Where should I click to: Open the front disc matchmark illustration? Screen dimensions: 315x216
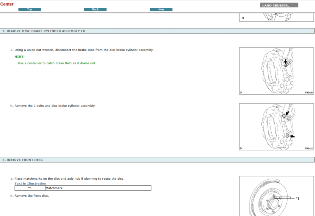[276, 197]
